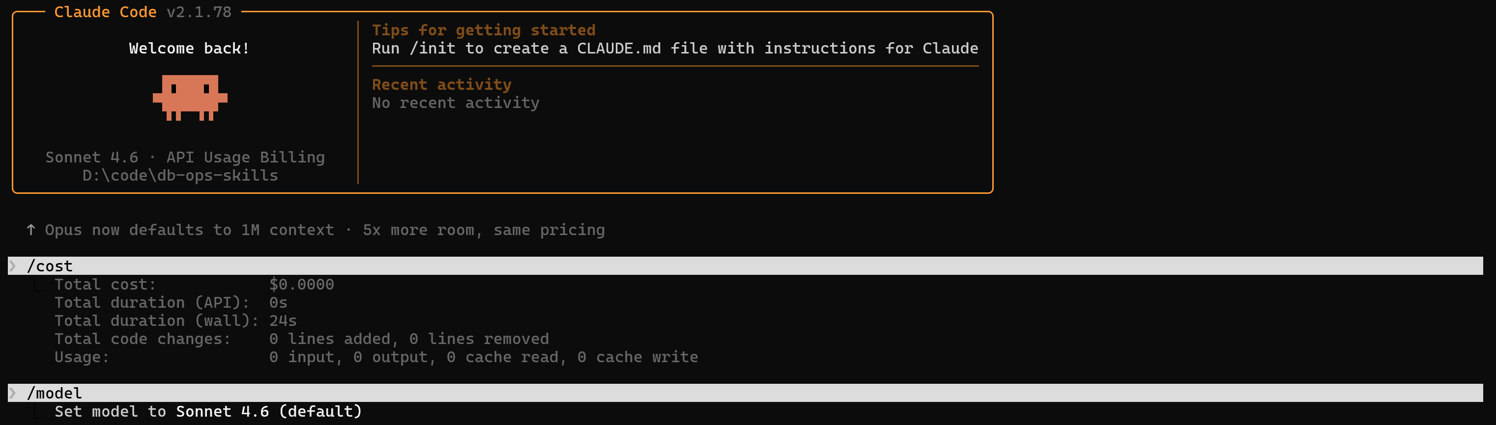Viewport: 1496px width, 425px height.
Task: Click the Recent activity heading
Action: click(x=441, y=84)
